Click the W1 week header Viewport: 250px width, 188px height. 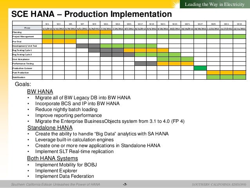click(47, 24)
